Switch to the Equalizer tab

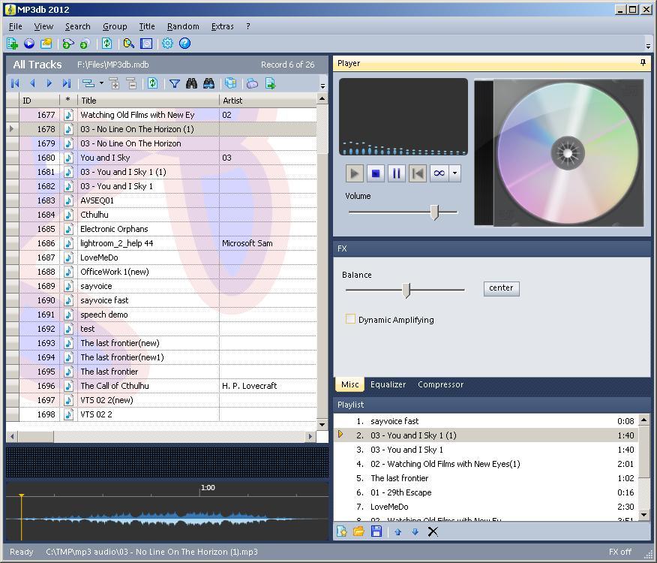click(x=388, y=384)
